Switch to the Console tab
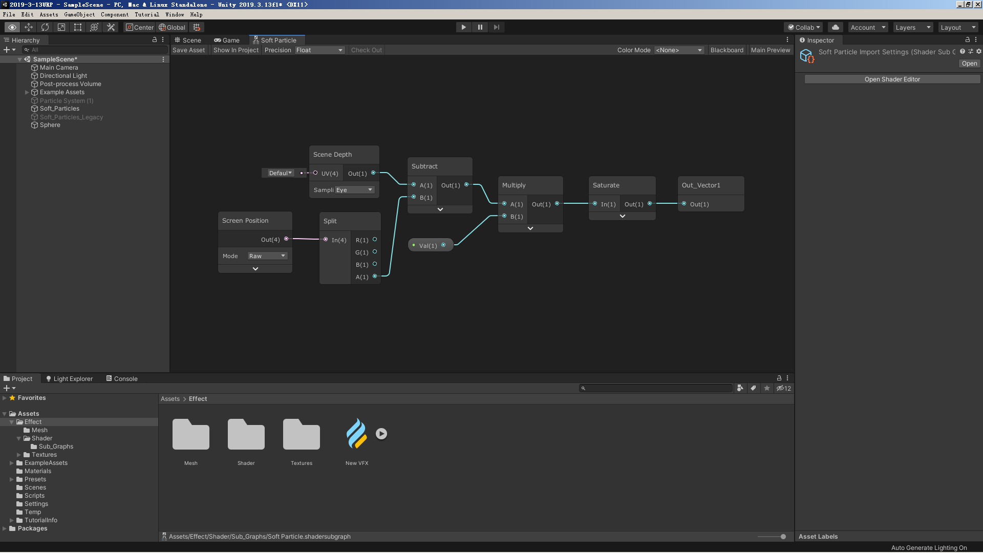 [x=122, y=378]
